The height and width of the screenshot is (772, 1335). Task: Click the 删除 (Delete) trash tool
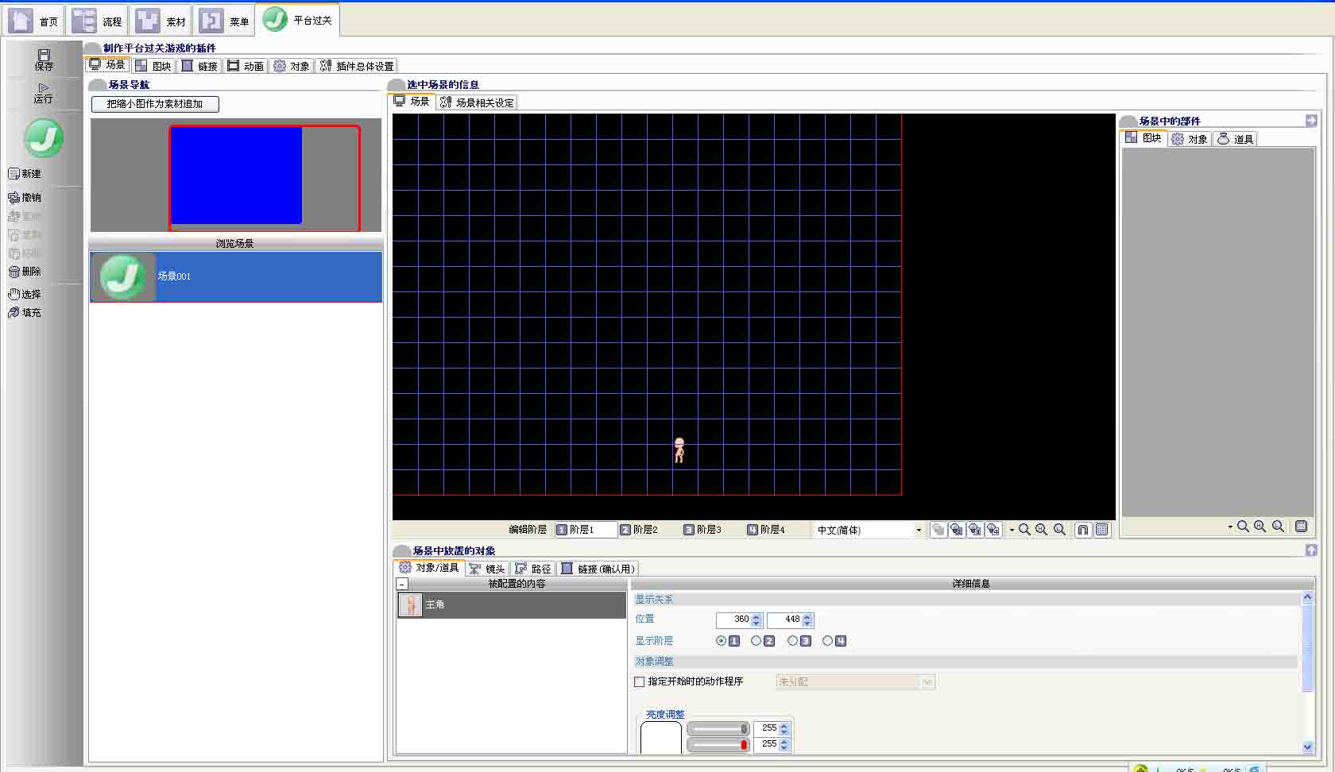tap(25, 271)
